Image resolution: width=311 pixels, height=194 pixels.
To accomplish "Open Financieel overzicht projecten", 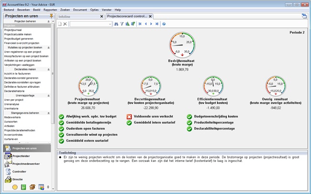I will 22,43.
